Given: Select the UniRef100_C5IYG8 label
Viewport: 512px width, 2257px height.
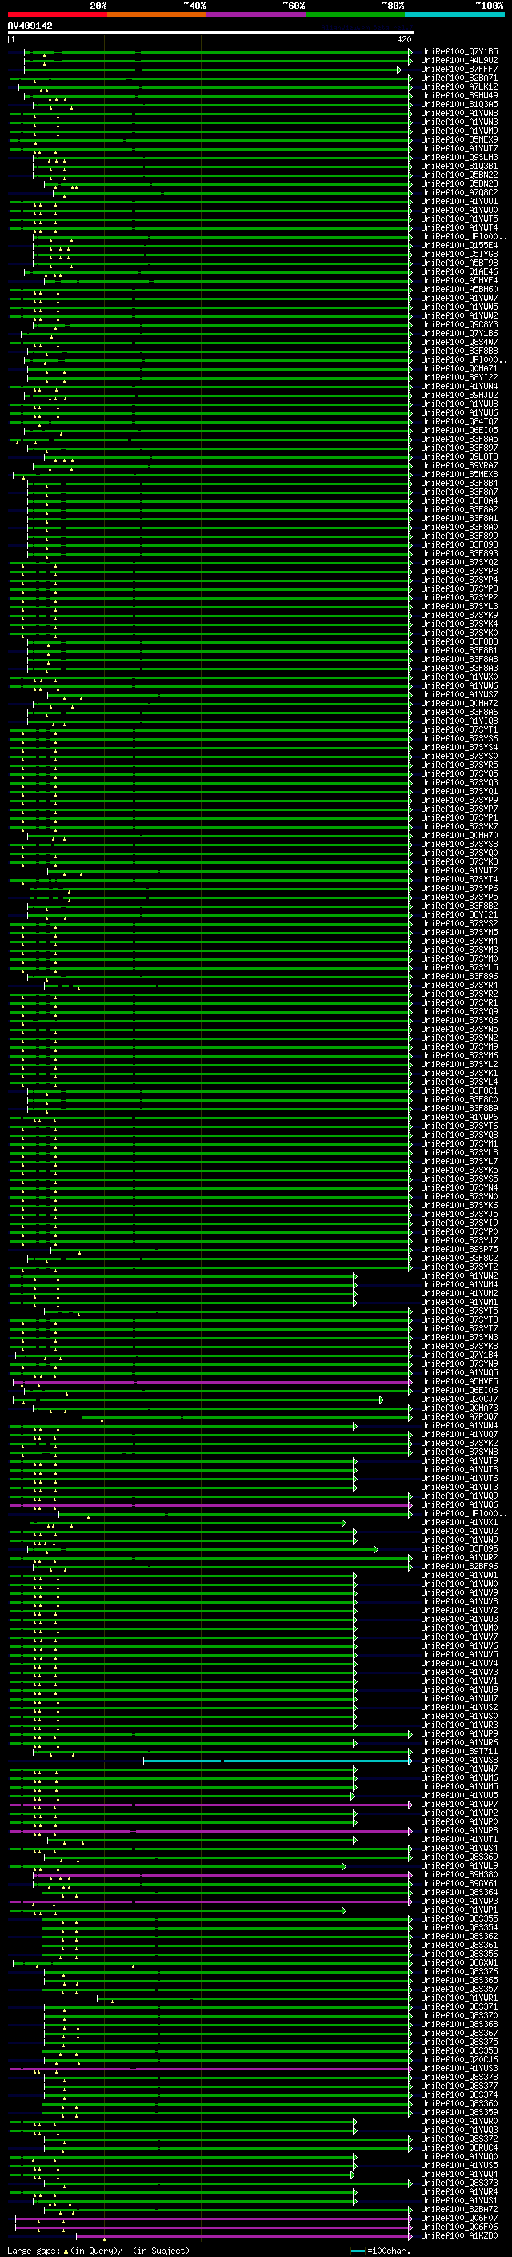Looking at the screenshot, I should (459, 254).
